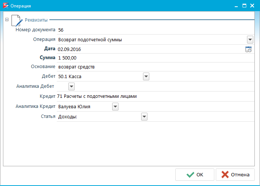Open the Аналитика Дебет dropdown
This screenshot has height=186, width=260.
(x=71, y=86)
